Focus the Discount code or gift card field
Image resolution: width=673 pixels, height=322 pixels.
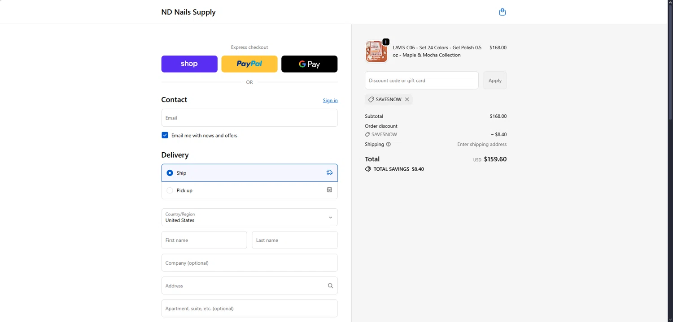tap(422, 81)
